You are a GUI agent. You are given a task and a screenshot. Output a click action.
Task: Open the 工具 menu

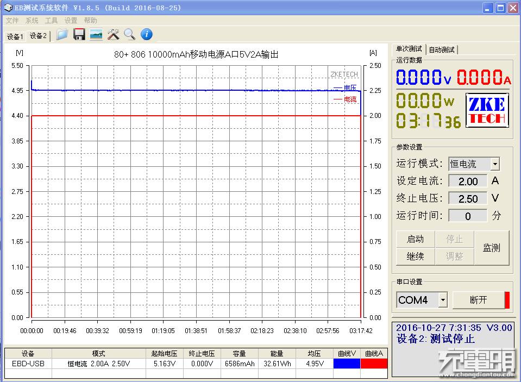pyautogui.click(x=51, y=21)
